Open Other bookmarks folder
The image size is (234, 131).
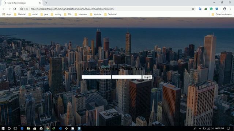coord(222,14)
